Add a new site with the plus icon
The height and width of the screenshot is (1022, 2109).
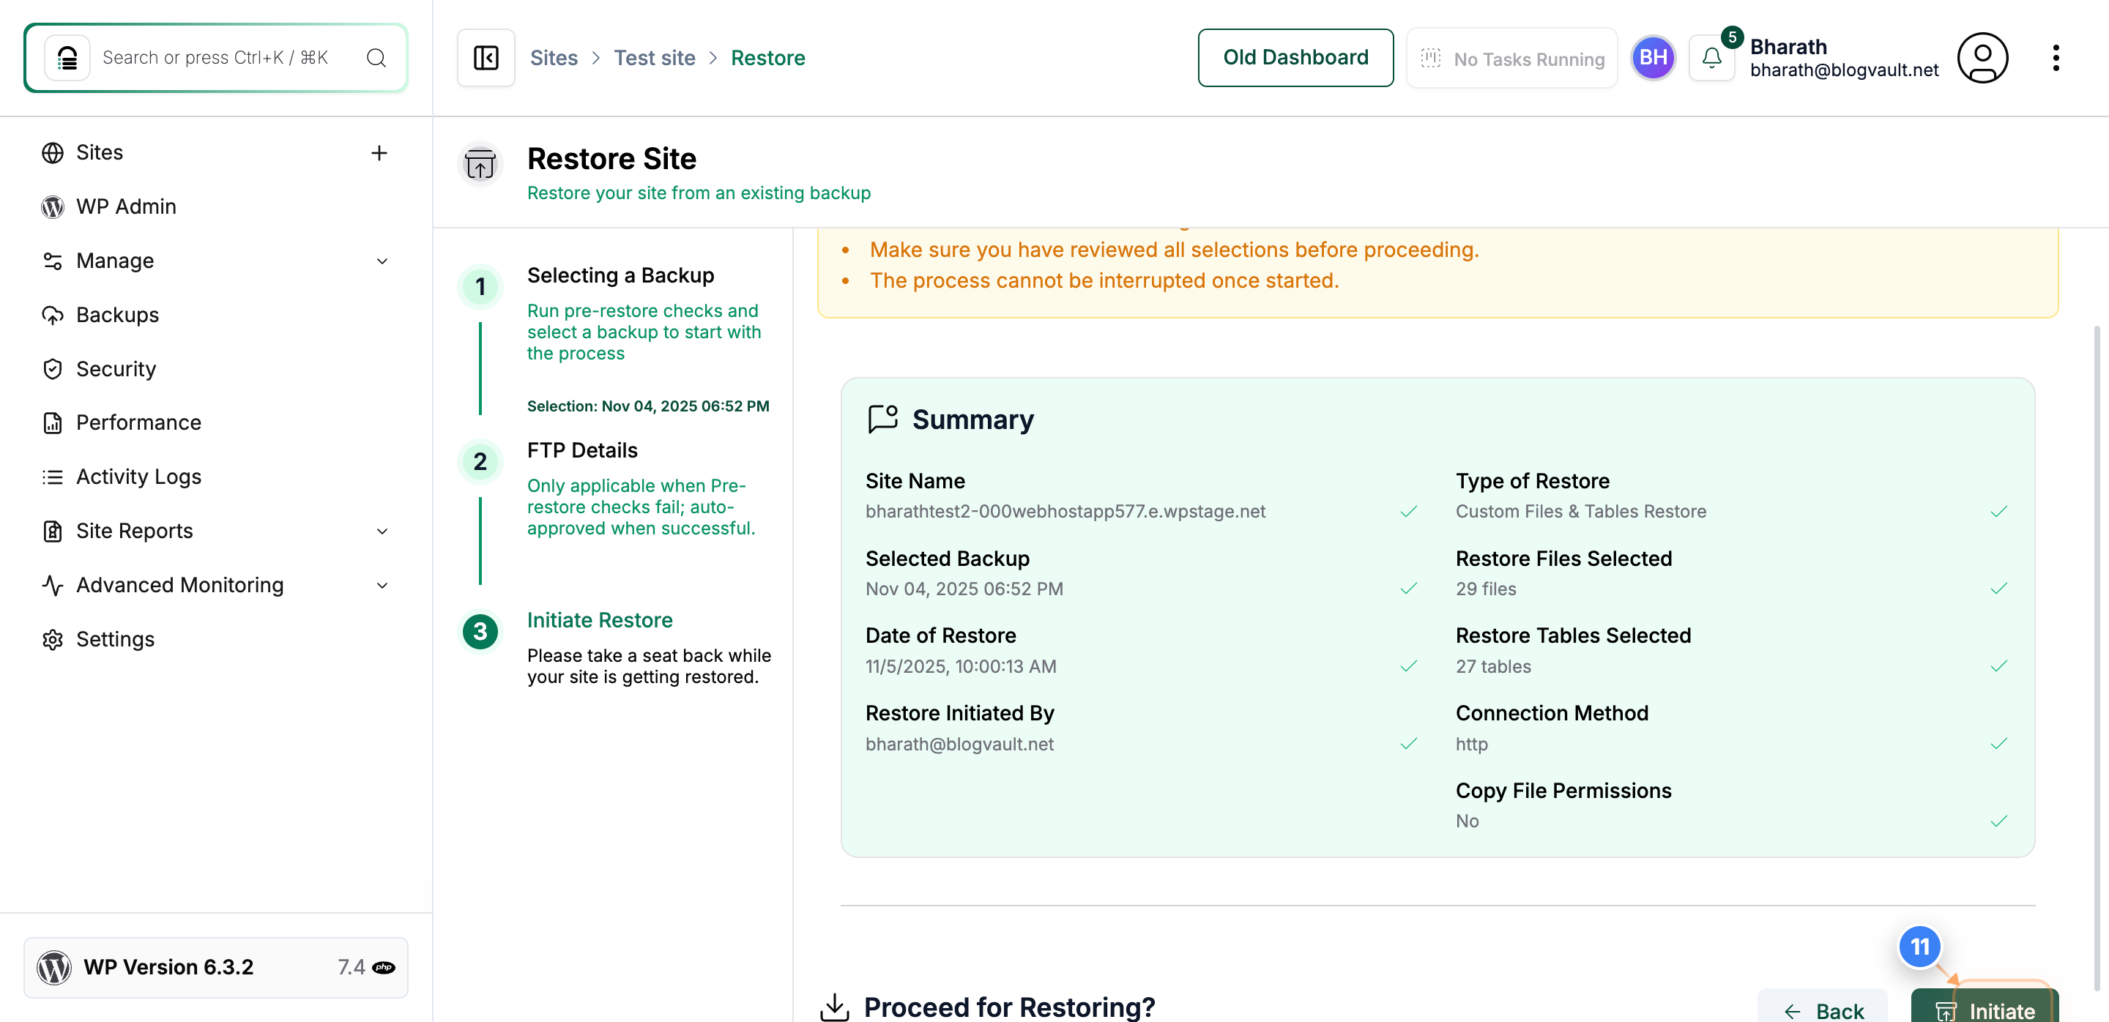coord(379,152)
